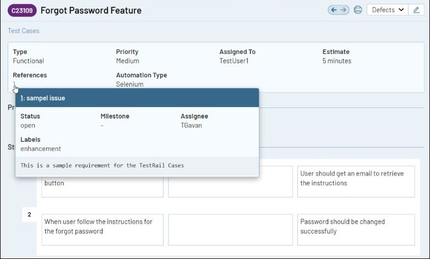Viewport: 430px width, 259px height.
Task: Click the sample requirement description text
Action: coord(102,165)
